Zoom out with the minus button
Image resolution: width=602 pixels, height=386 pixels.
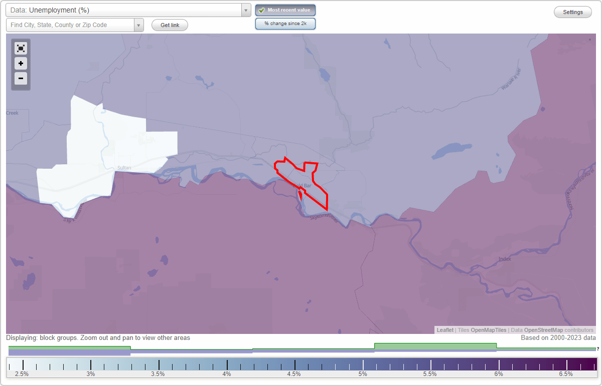21,78
